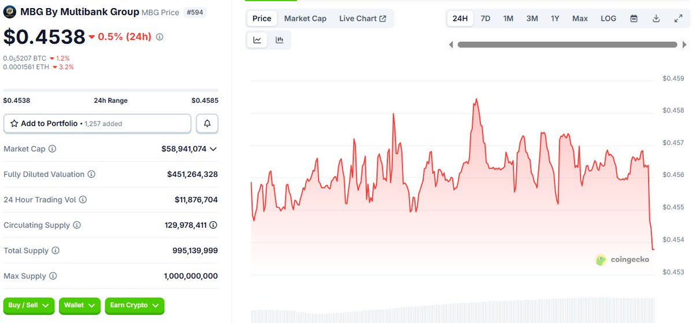Click the $451,264,328 valuation value
693x323 pixels.
click(x=192, y=175)
